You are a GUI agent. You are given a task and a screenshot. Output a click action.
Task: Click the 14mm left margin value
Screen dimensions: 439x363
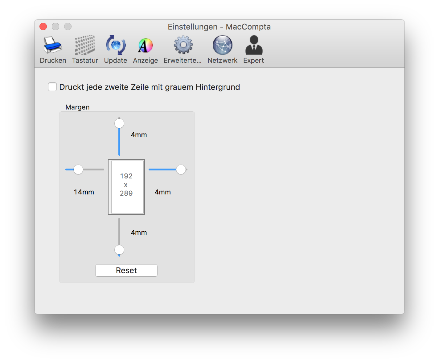(84, 192)
